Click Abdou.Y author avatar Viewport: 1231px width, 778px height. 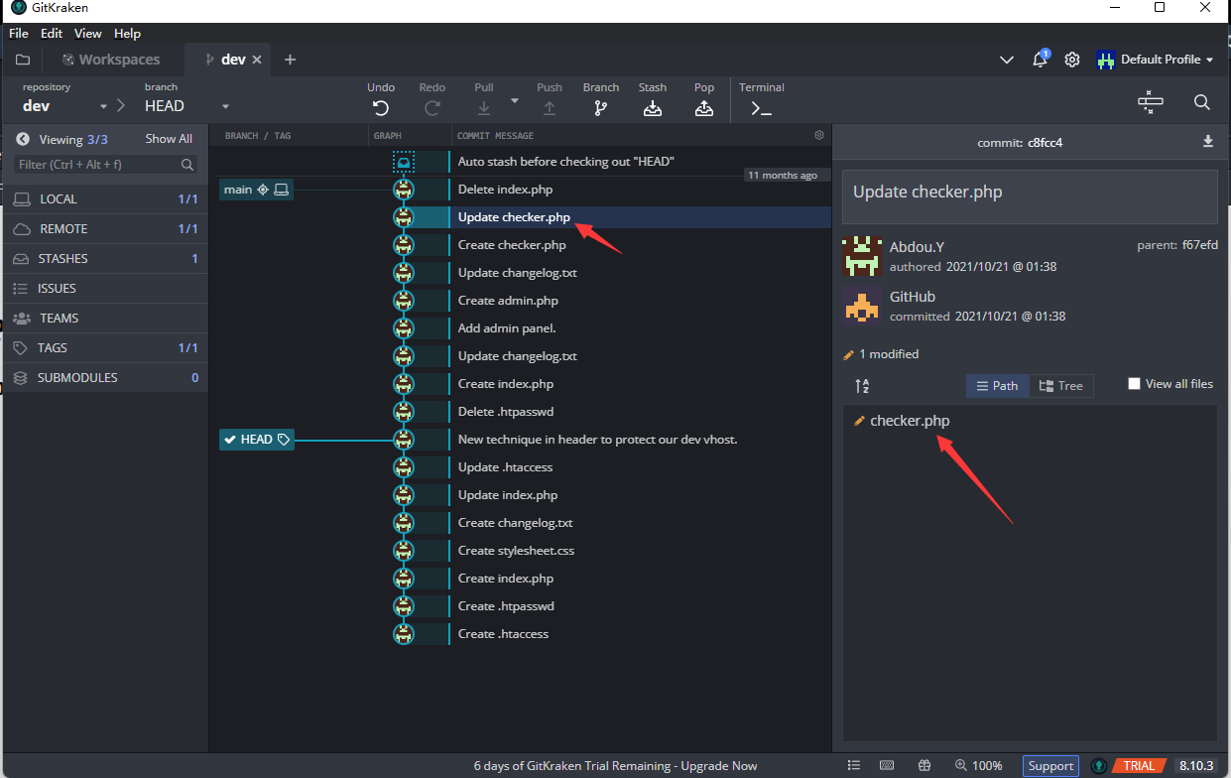click(862, 256)
